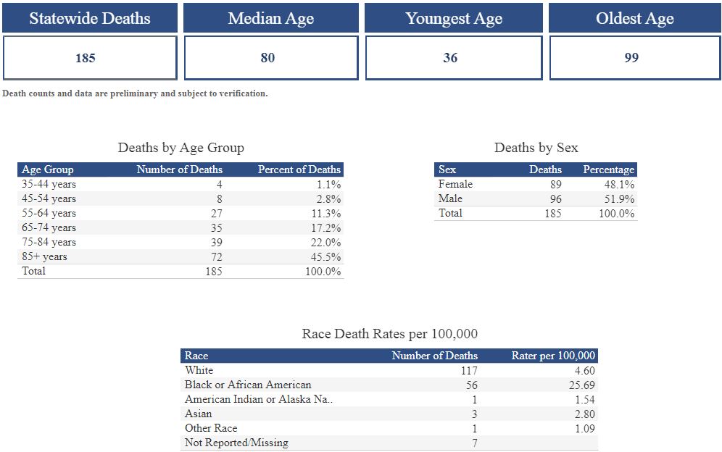The width and height of the screenshot is (722, 452).
Task: Select the 85+ years row label
Action: [x=44, y=256]
